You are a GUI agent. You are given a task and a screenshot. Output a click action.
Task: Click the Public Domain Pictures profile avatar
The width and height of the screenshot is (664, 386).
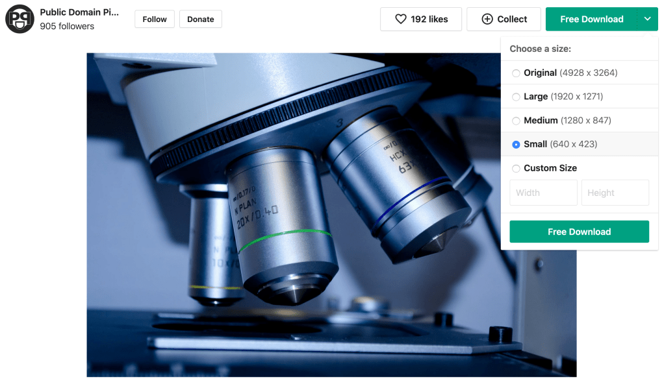(19, 19)
